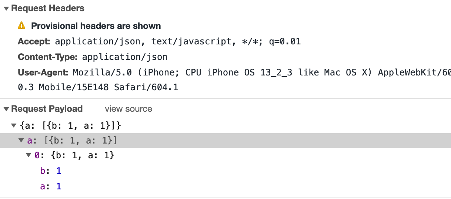Click the User-Agent header name
451x199 pixels.
[x=43, y=72]
